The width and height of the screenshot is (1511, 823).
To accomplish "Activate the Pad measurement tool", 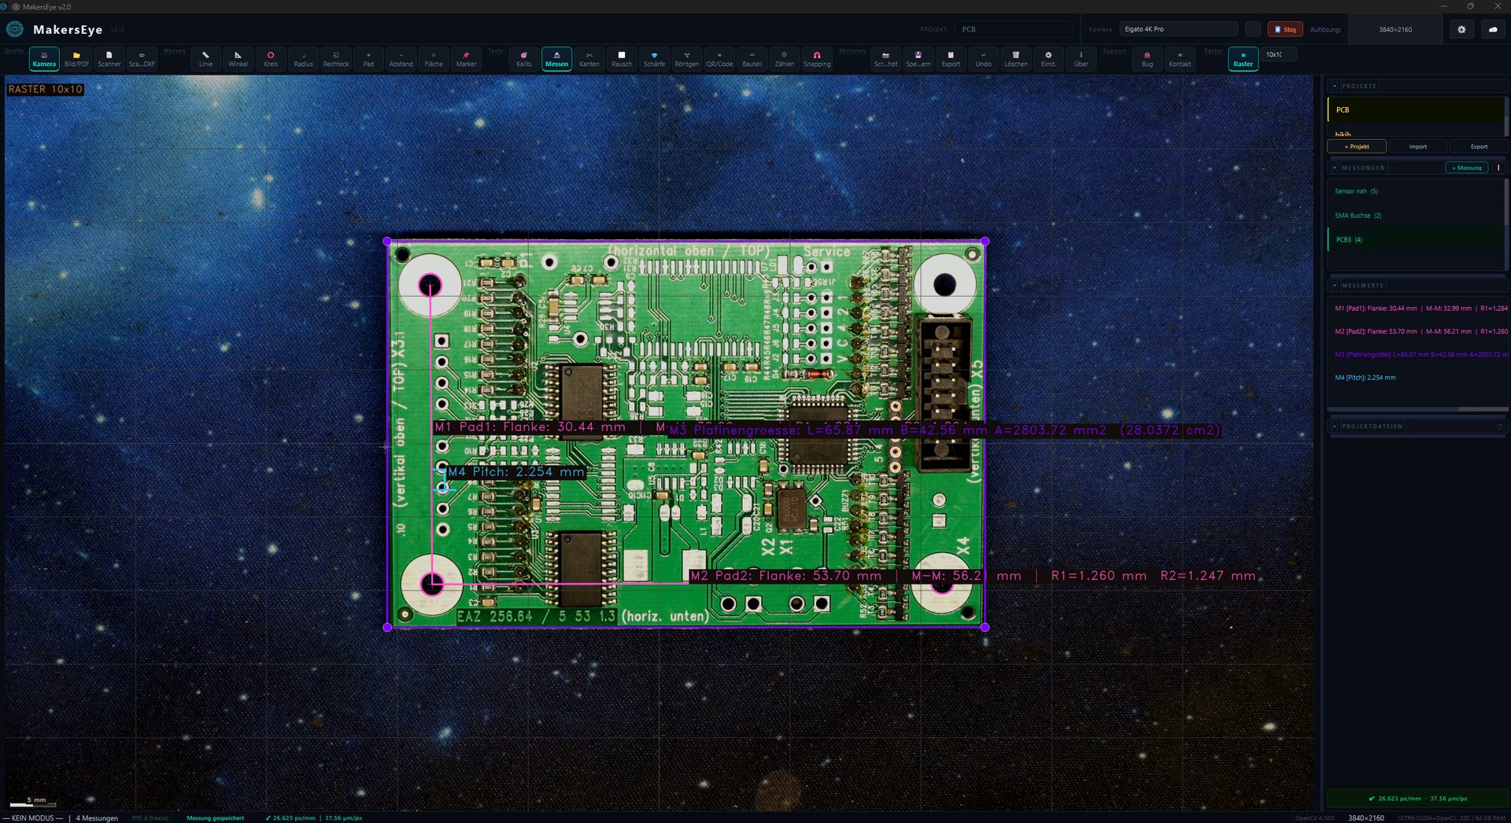I will click(x=368, y=58).
